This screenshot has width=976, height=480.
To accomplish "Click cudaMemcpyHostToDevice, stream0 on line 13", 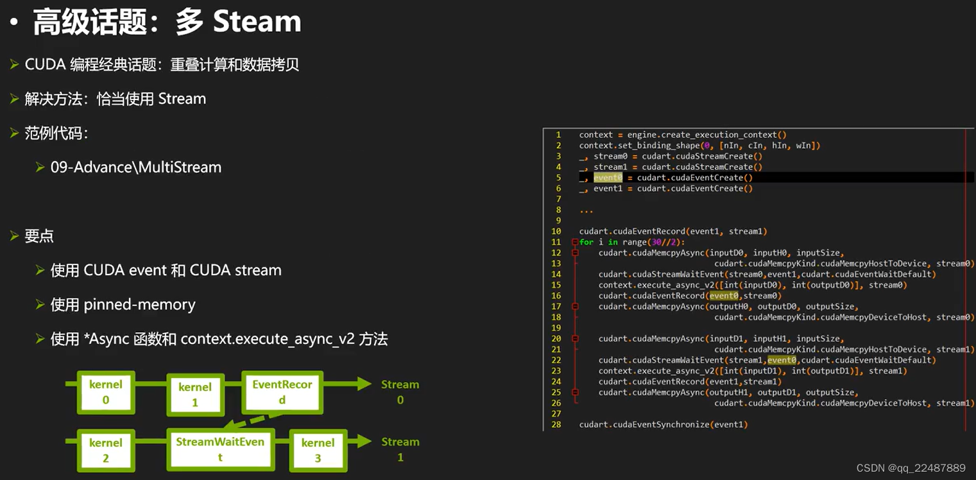I will [x=844, y=264].
